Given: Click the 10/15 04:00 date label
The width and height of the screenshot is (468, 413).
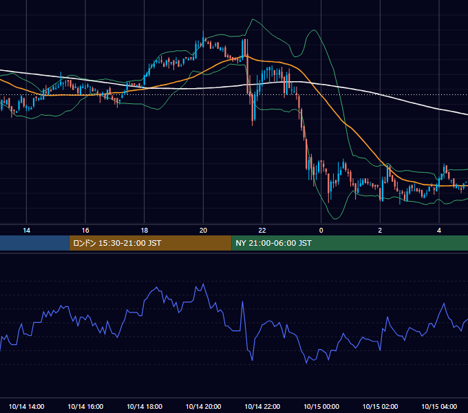Looking at the screenshot, I should [x=439, y=406].
